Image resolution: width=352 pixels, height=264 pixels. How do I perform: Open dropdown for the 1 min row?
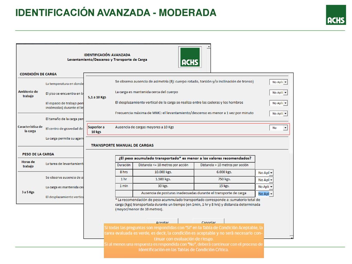tap(264, 187)
